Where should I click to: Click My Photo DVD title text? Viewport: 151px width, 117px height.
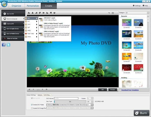96,43
